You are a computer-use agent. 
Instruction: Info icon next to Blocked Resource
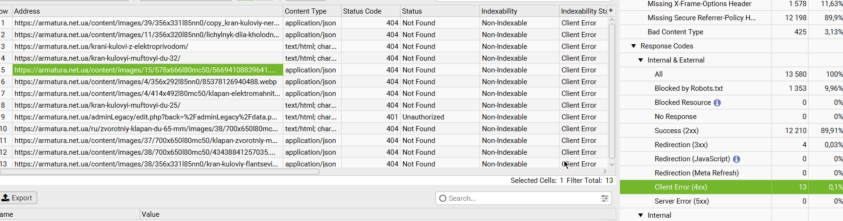717,103
